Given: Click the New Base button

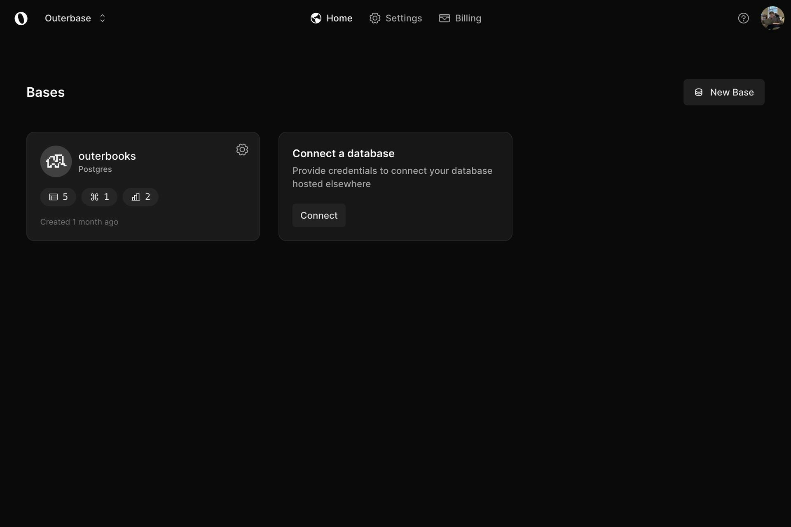Looking at the screenshot, I should [x=724, y=92].
